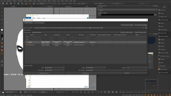The width and height of the screenshot is (171, 96).
Task: Open the paint Mode dropdown in toolbar
Action: (x=48, y=3)
